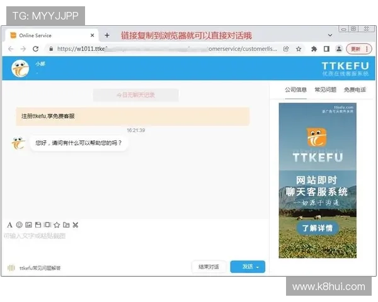The width and height of the screenshot is (378, 302).
Task: Open the new tab plus button
Action: point(107,35)
